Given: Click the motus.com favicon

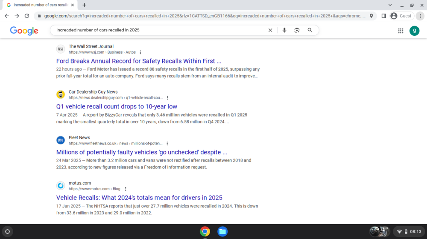Looking at the screenshot, I should point(61,185).
